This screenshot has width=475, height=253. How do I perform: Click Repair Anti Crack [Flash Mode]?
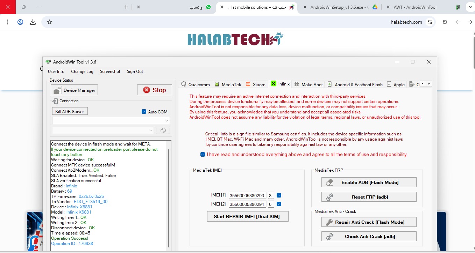coord(369,222)
